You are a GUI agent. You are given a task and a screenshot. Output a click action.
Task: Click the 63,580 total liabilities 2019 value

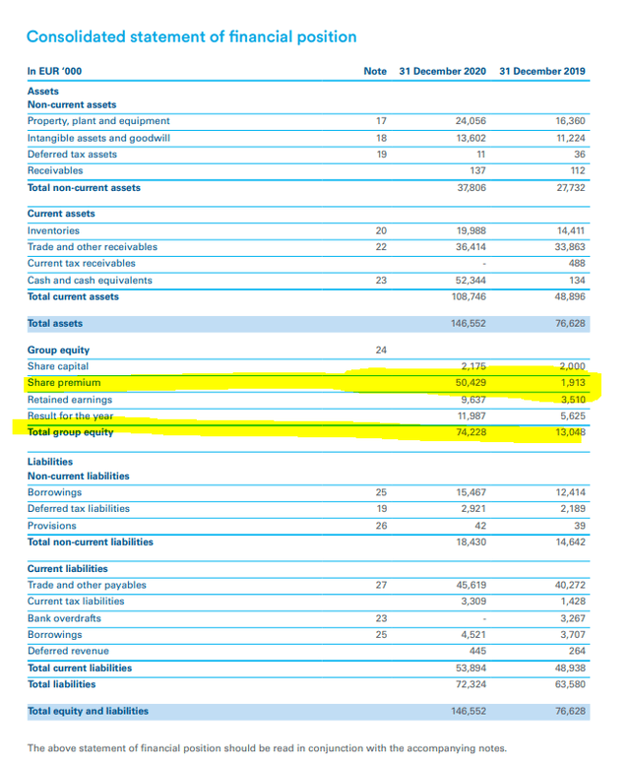pyautogui.click(x=571, y=684)
